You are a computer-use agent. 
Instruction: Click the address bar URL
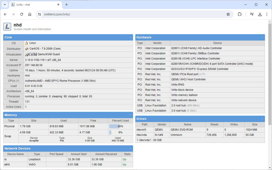(x=57, y=14)
